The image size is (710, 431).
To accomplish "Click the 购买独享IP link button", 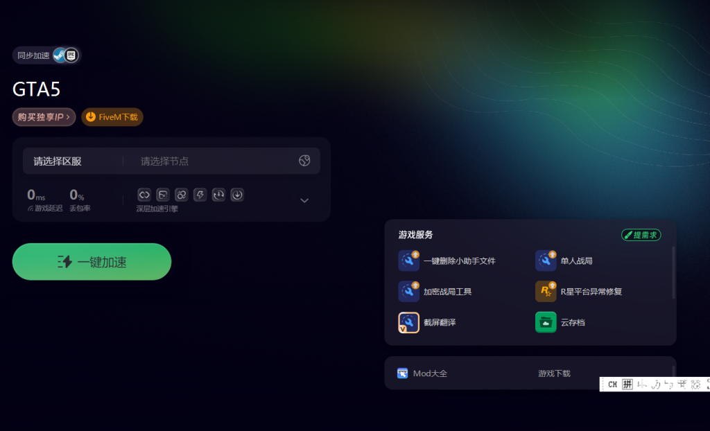I will [x=44, y=117].
